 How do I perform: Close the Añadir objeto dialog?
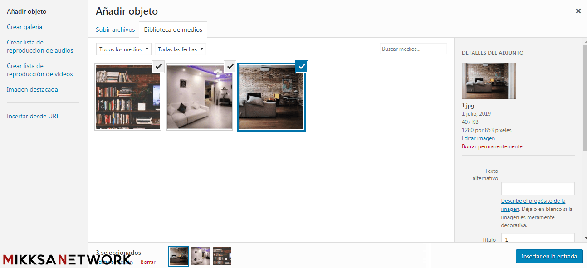(x=578, y=11)
